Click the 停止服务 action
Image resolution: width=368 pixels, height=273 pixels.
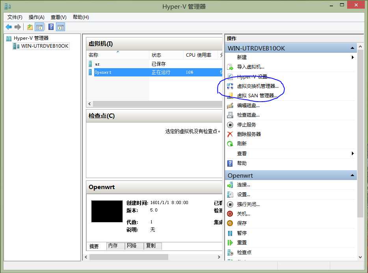(246, 124)
